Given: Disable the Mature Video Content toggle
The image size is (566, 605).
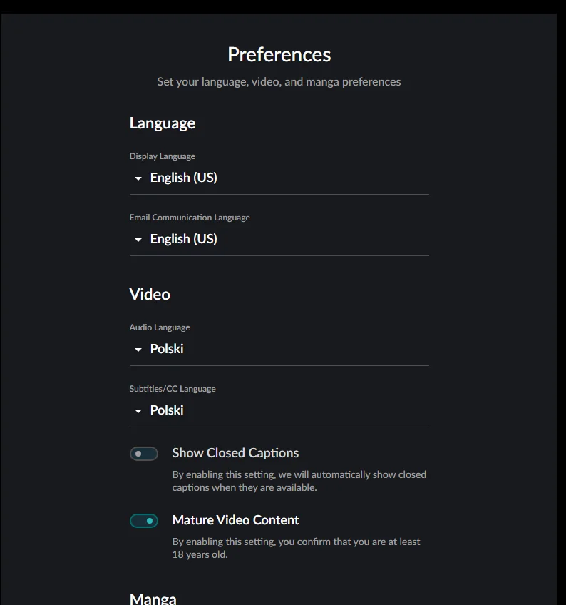Looking at the screenshot, I should pyautogui.click(x=144, y=521).
